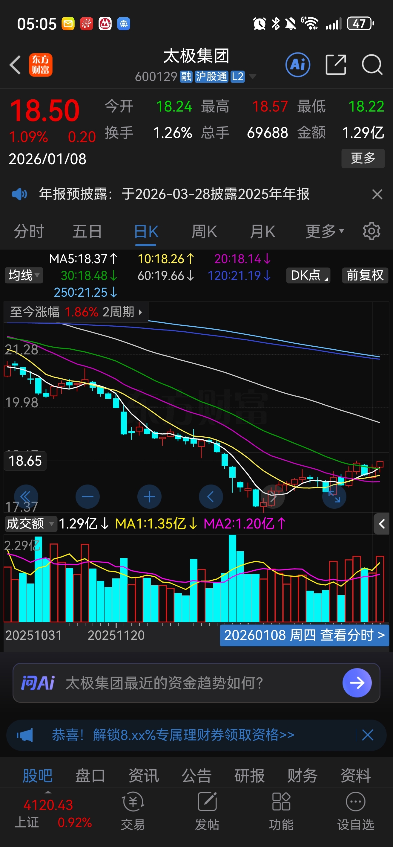This screenshot has width=393, height=847.
Task: Expand chart to fullscreen icon
Action: tap(334, 496)
